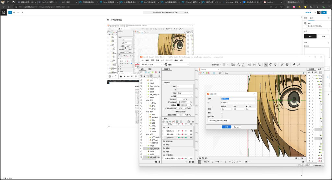This screenshot has width=332, height=180.
Task: Click the ID field containing Param12
Action: (238, 103)
